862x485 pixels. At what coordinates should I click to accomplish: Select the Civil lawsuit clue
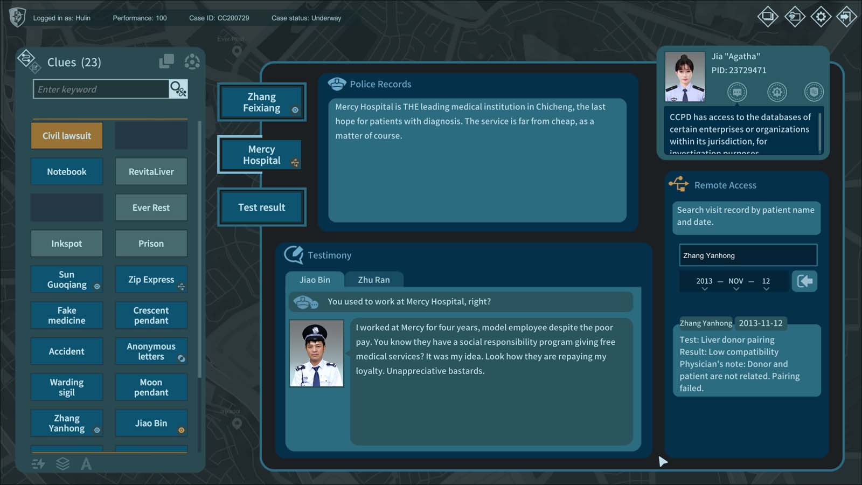coord(67,136)
